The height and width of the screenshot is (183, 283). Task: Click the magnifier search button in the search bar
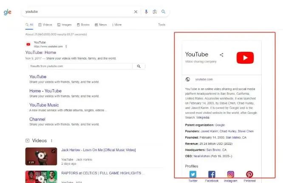[x=163, y=11]
